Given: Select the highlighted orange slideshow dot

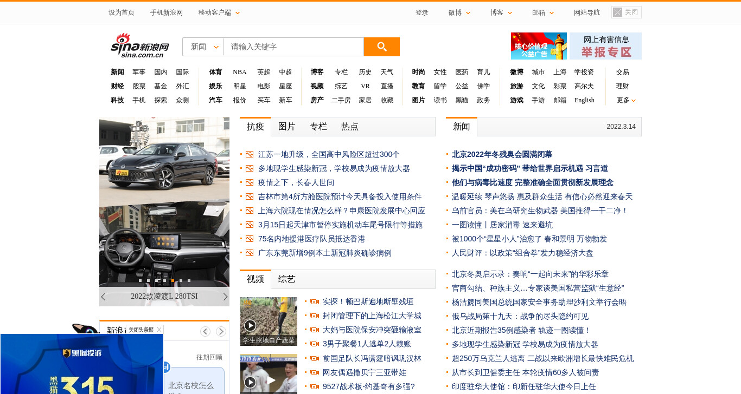Looking at the screenshot, I should coord(173,280).
